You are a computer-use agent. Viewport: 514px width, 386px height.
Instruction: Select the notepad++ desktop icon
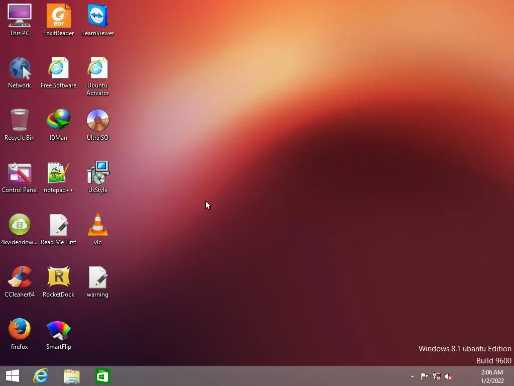pyautogui.click(x=58, y=177)
